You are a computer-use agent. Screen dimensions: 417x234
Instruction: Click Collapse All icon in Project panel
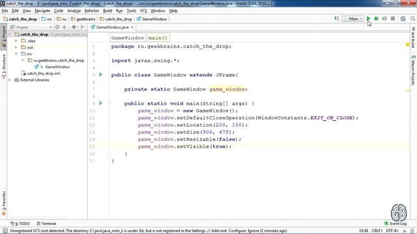pyautogui.click(x=65, y=27)
